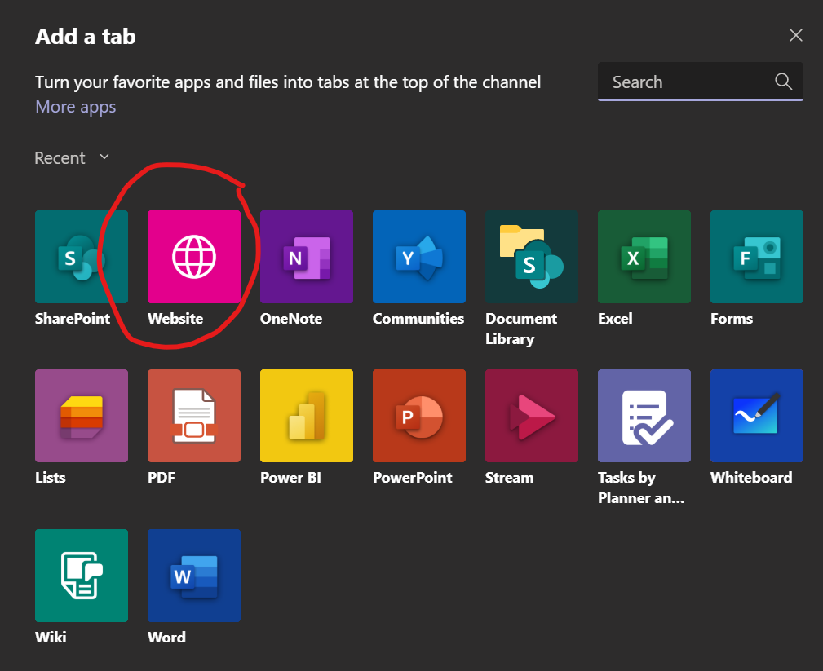
Task: Expand the Recent dropdown
Action: (72, 158)
